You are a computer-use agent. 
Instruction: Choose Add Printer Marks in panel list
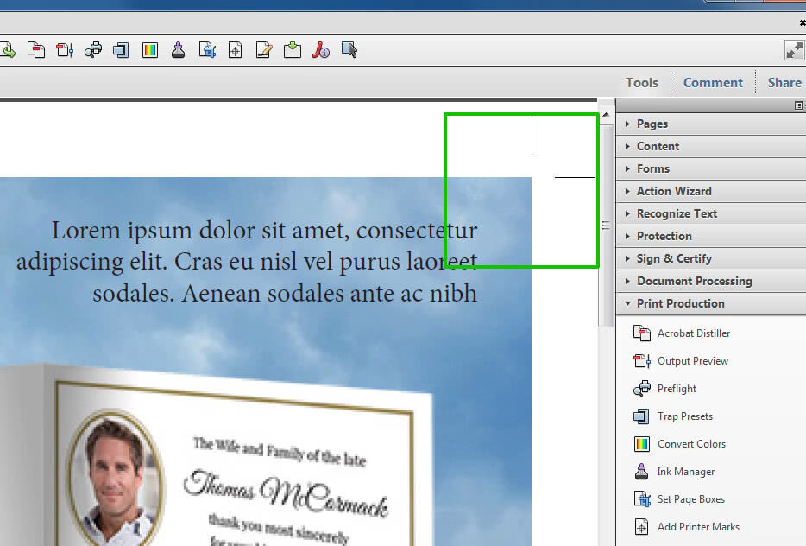coord(686,527)
